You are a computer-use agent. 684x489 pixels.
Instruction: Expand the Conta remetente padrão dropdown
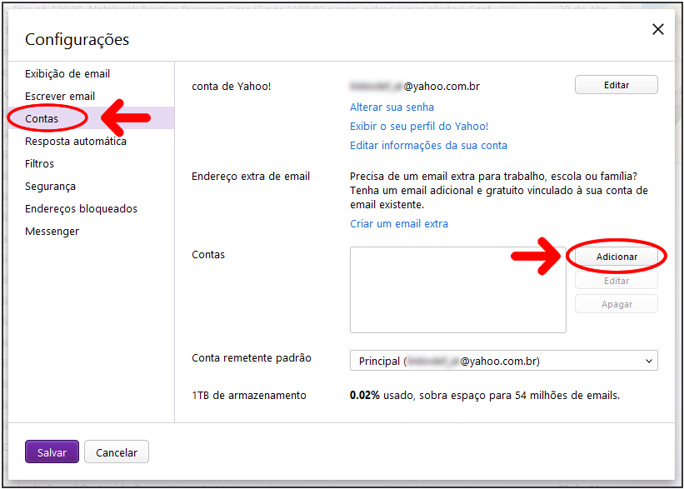[x=503, y=361]
